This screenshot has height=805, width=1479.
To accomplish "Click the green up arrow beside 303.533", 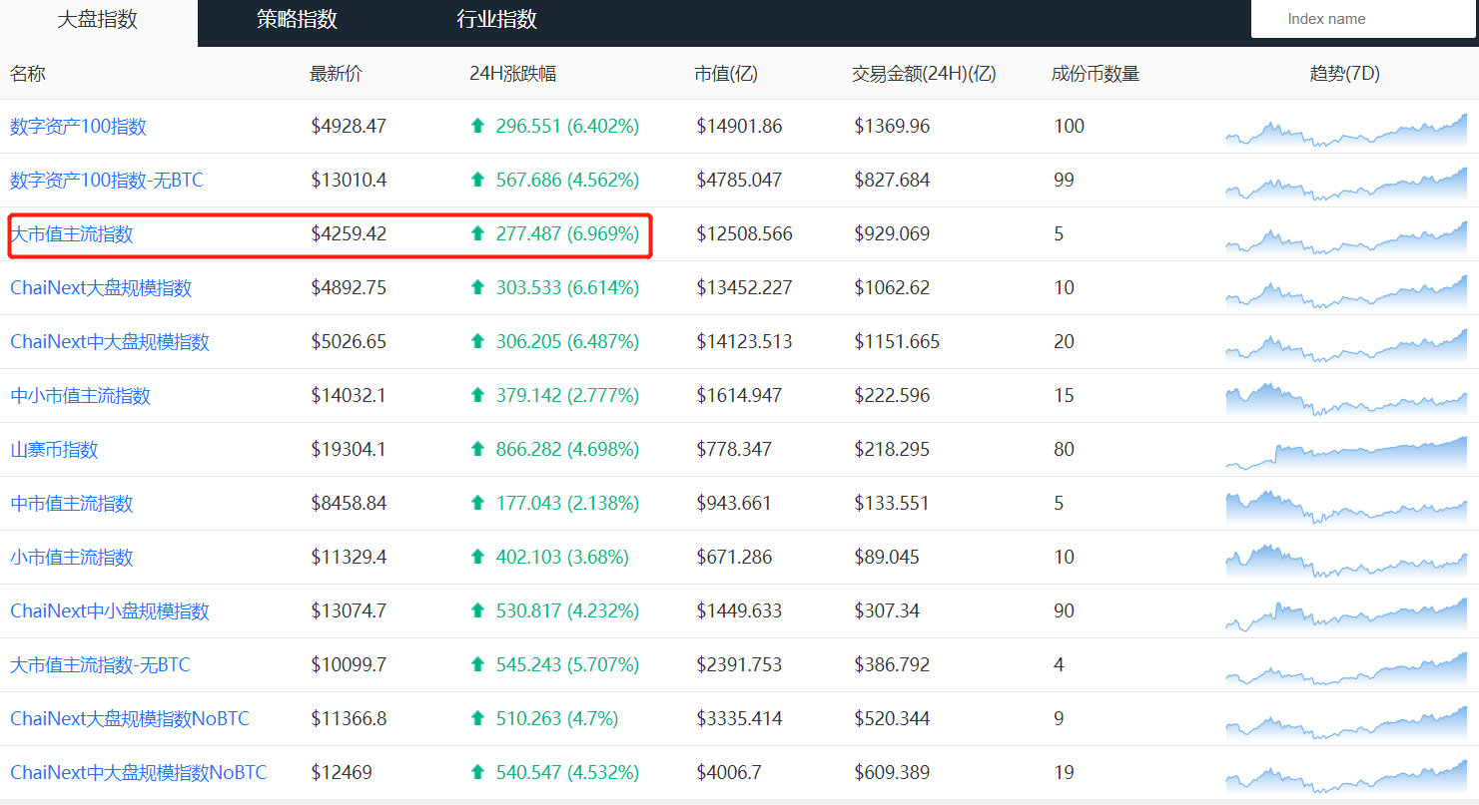I will click(x=477, y=287).
